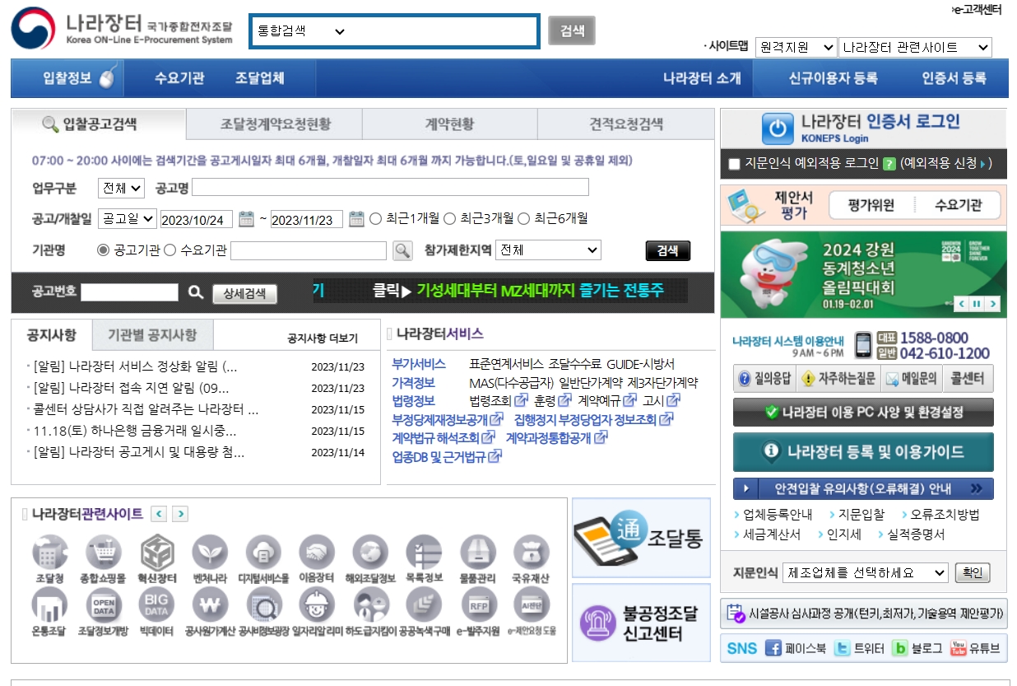Open the 공사비정보광장 magnifier icon
This screenshot has height=686, width=1017.
click(263, 606)
